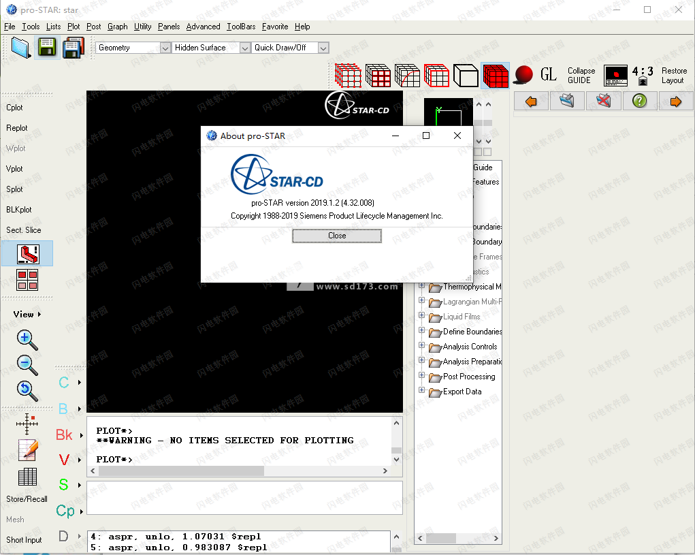Click the zoom in magnifier icon
The height and width of the screenshot is (555, 695).
click(x=27, y=340)
